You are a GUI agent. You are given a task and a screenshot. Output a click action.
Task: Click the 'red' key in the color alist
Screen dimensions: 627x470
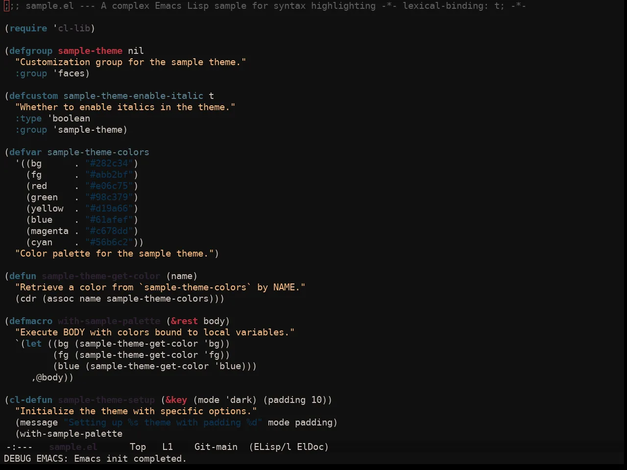(39, 186)
